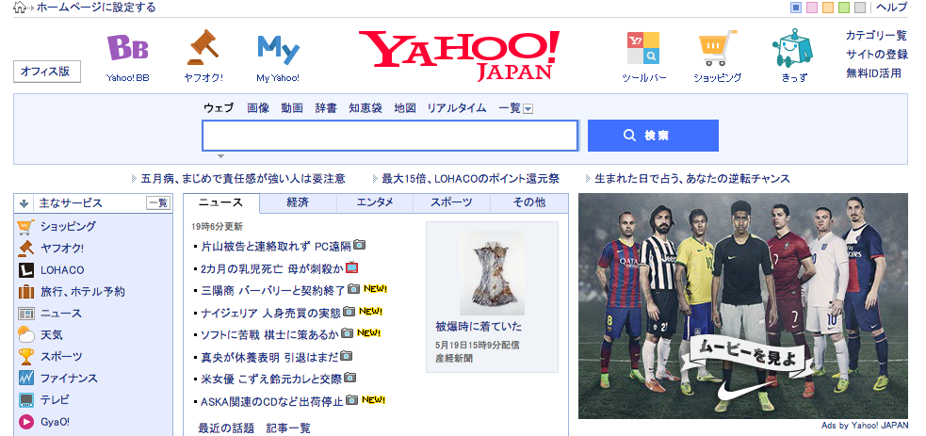Image resolution: width=926 pixels, height=436 pixels.
Task: Click the ショッピング cart icon in sidebar
Action: (26, 227)
